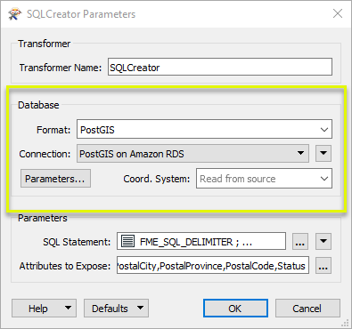Confirm the dialog with OK
This screenshot has height=329, width=352.
click(235, 309)
